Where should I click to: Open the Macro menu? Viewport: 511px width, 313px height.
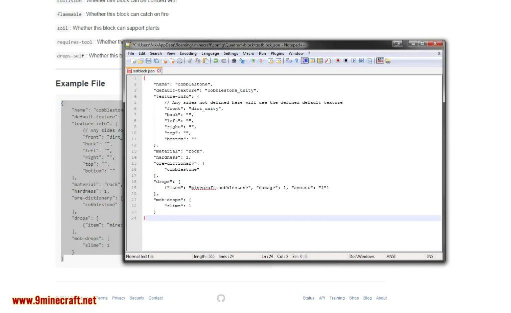click(248, 53)
